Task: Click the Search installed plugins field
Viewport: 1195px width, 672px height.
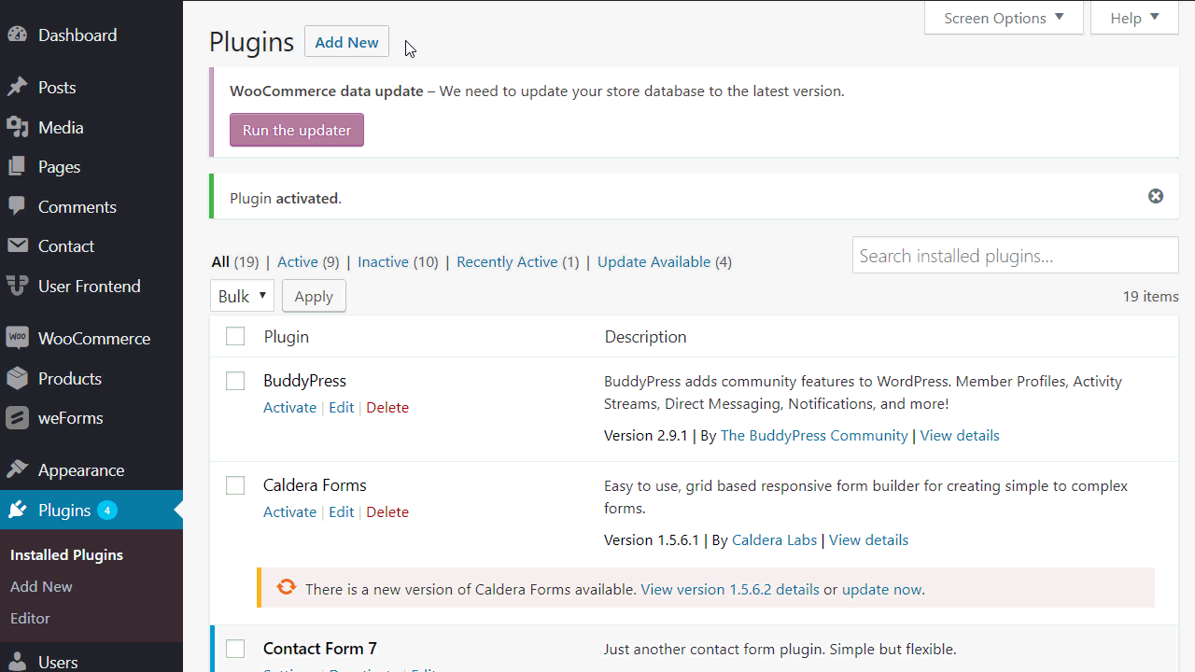Action: pos(1015,256)
